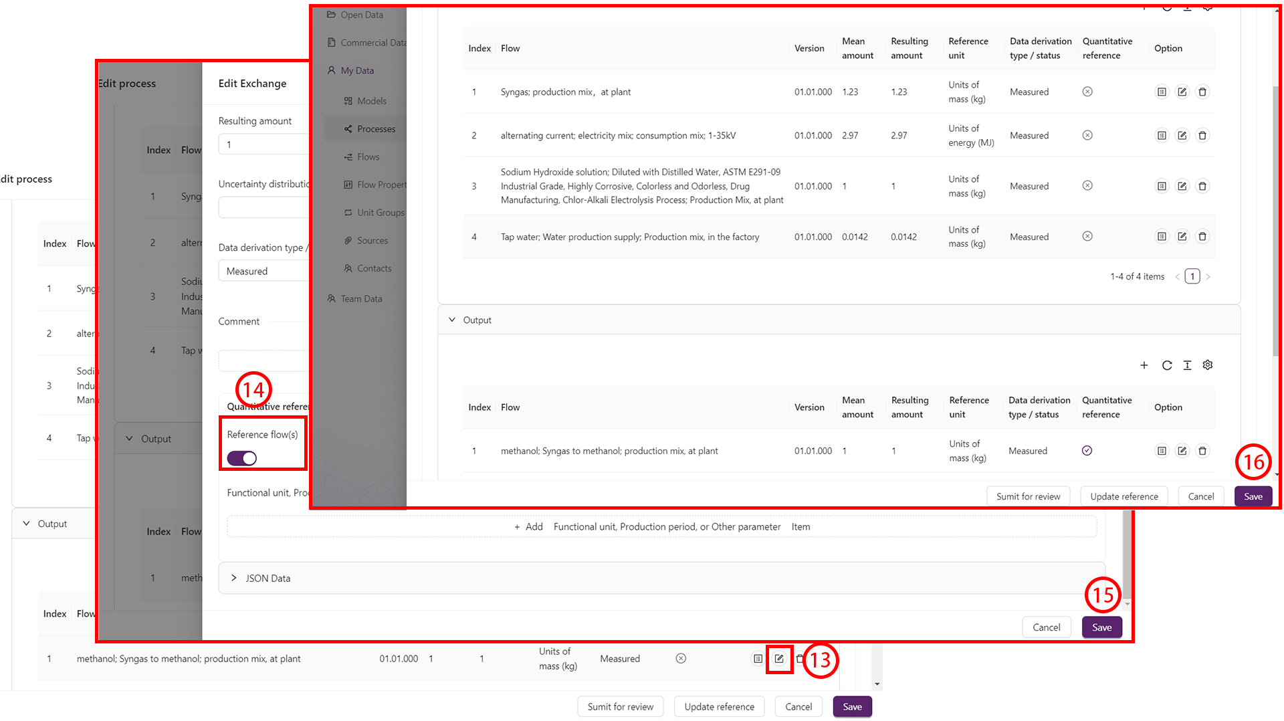Open the Uncertainty distribution dropdown
The height and width of the screenshot is (721, 1284).
pyautogui.click(x=264, y=207)
